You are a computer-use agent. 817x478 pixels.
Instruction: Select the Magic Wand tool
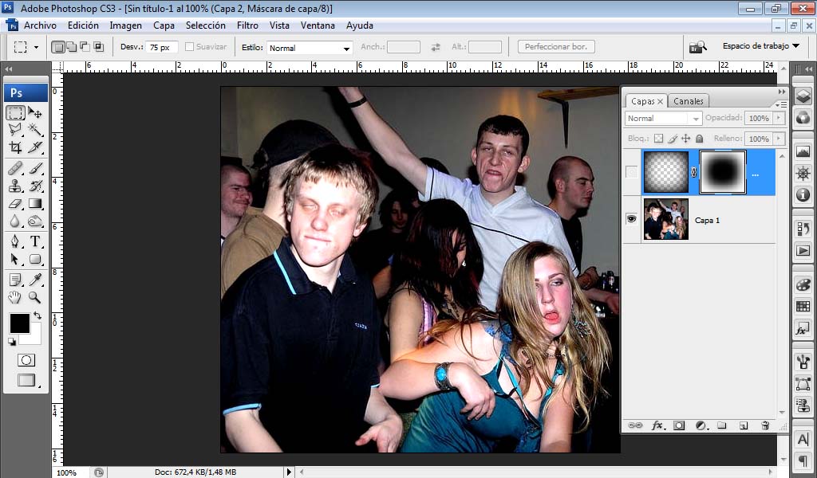click(x=35, y=130)
